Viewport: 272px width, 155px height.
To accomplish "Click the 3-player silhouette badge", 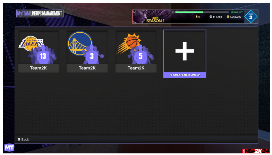I will point(92,54).
